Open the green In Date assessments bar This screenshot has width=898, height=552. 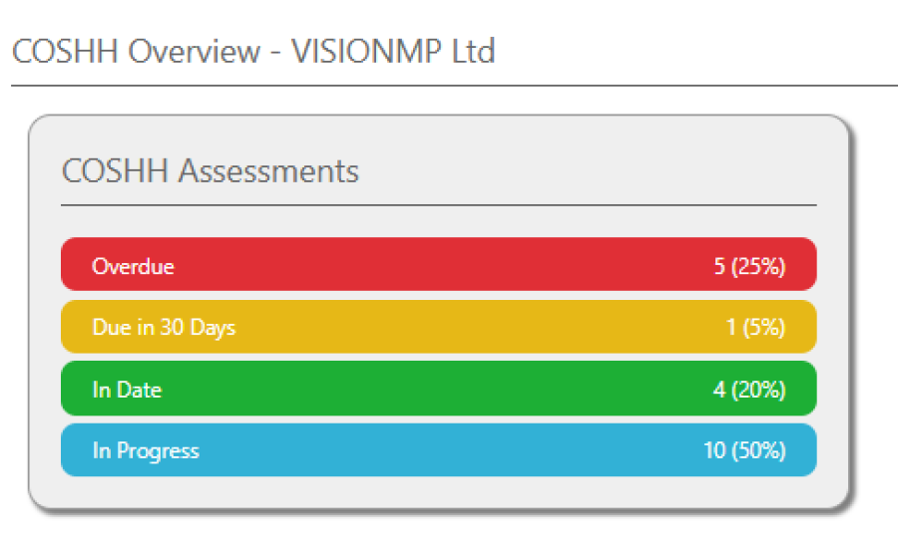439,389
